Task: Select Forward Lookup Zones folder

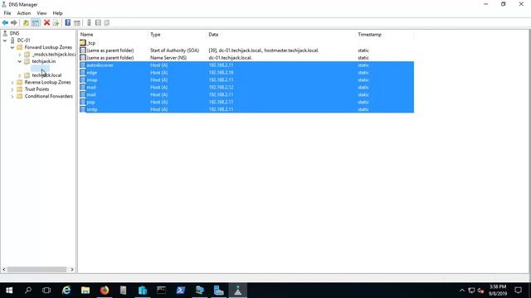Action: (x=48, y=47)
